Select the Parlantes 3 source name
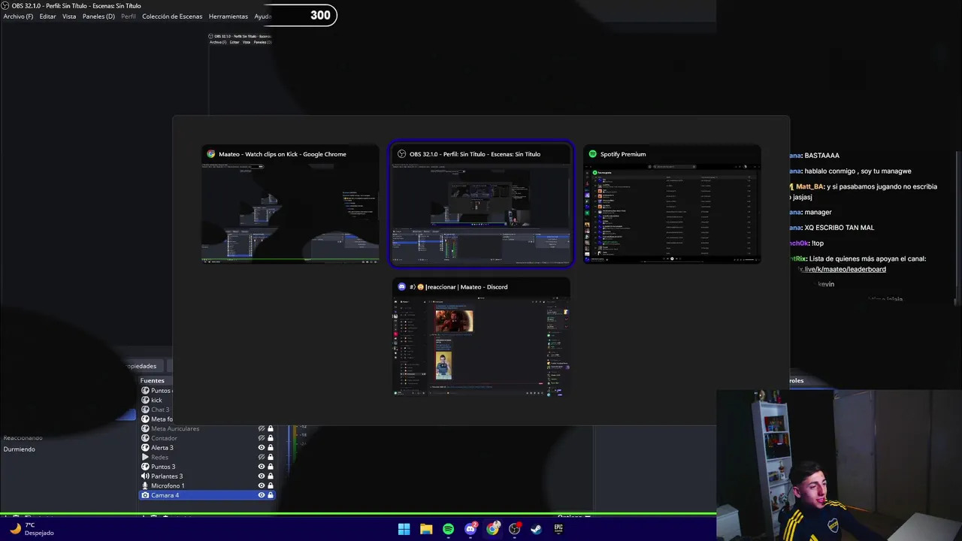This screenshot has width=962, height=541. point(167,476)
